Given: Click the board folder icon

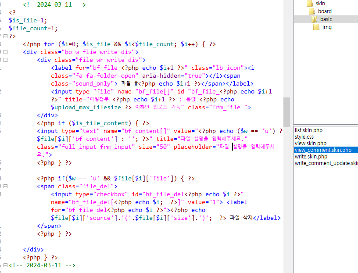Looking at the screenshot, I should click(x=312, y=11).
